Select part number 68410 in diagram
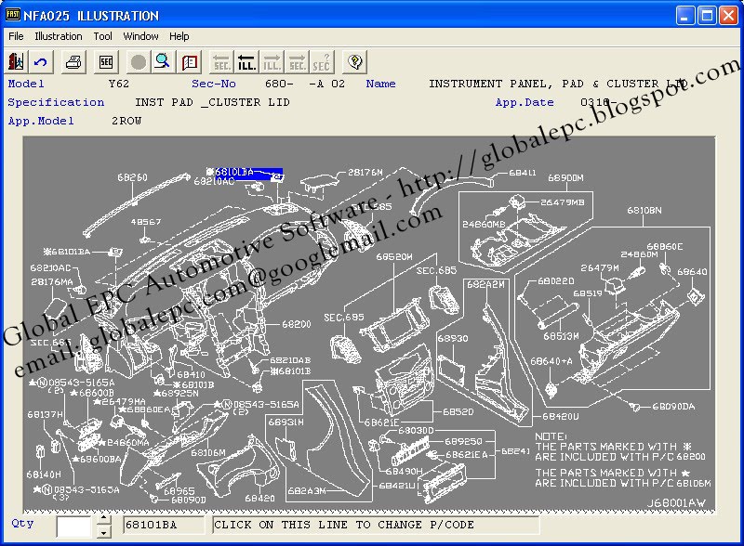The image size is (744, 546). pos(191,375)
